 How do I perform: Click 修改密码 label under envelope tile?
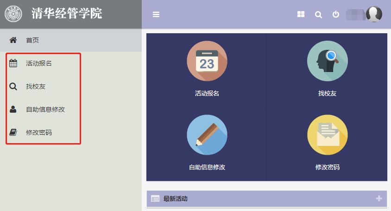(327, 167)
